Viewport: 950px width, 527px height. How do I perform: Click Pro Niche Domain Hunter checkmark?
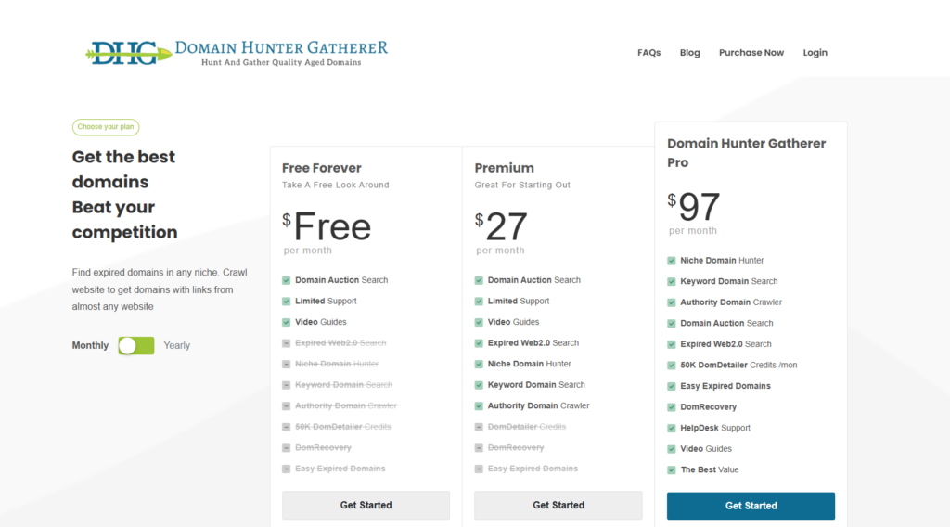click(672, 261)
